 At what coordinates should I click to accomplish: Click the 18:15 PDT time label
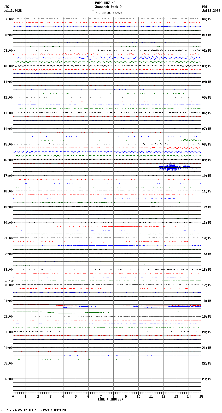pos(207,301)
